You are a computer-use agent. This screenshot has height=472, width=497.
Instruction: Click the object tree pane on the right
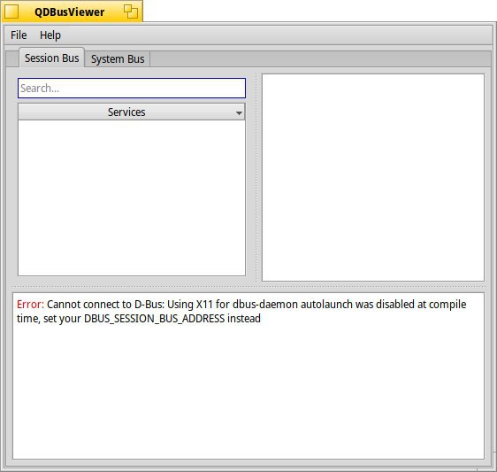pos(373,177)
